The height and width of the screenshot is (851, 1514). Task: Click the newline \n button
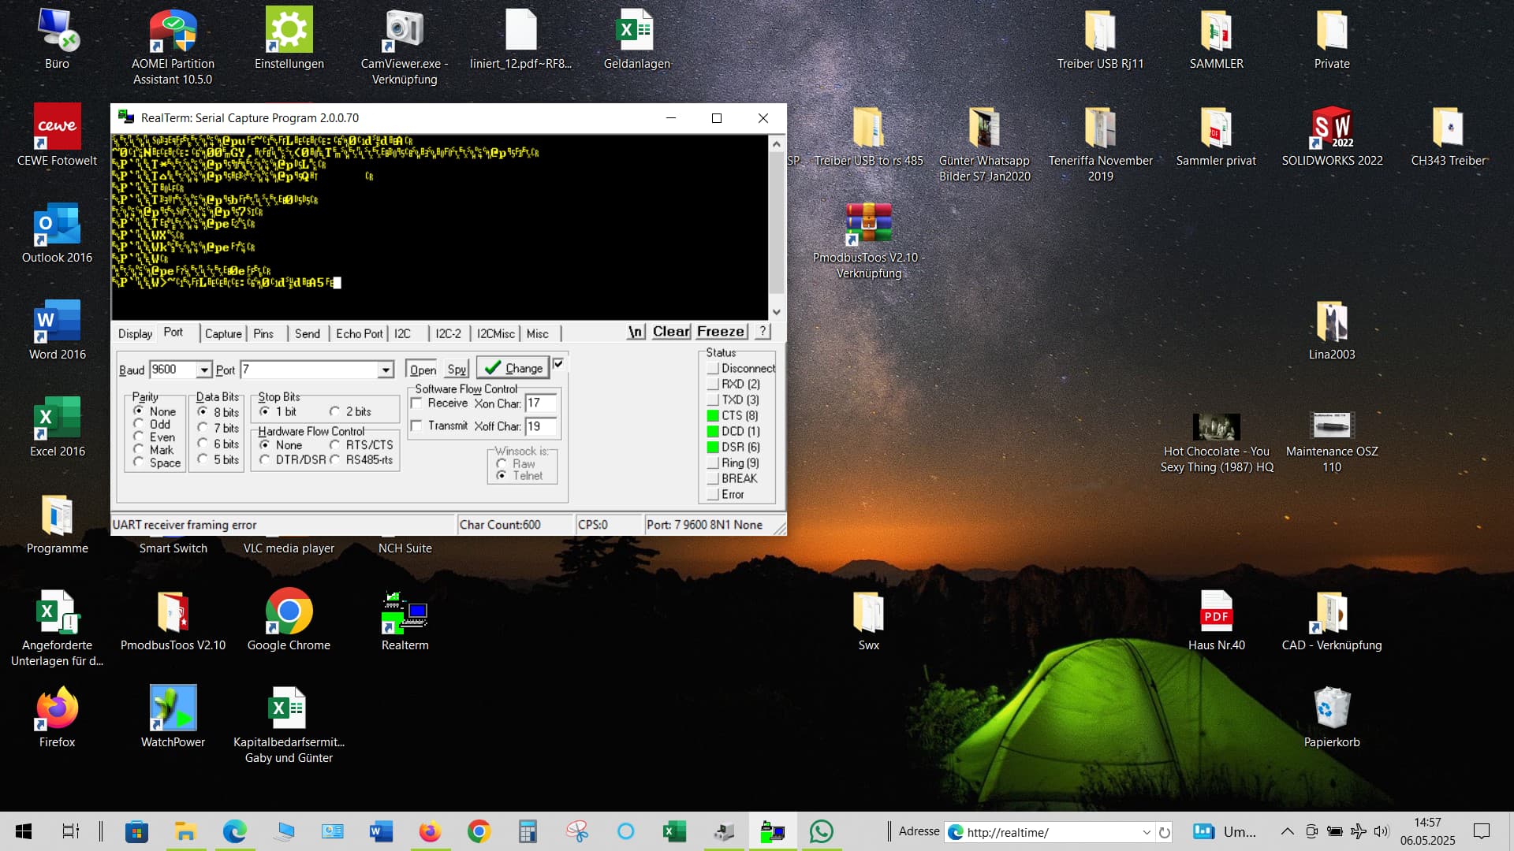click(636, 332)
